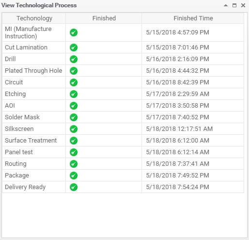Click the Finished Time column header
The height and width of the screenshot is (240, 249).
[x=193, y=18]
